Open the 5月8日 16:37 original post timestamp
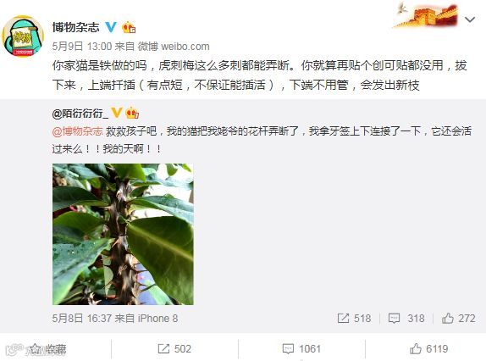486x361 pixels. pyautogui.click(x=82, y=318)
